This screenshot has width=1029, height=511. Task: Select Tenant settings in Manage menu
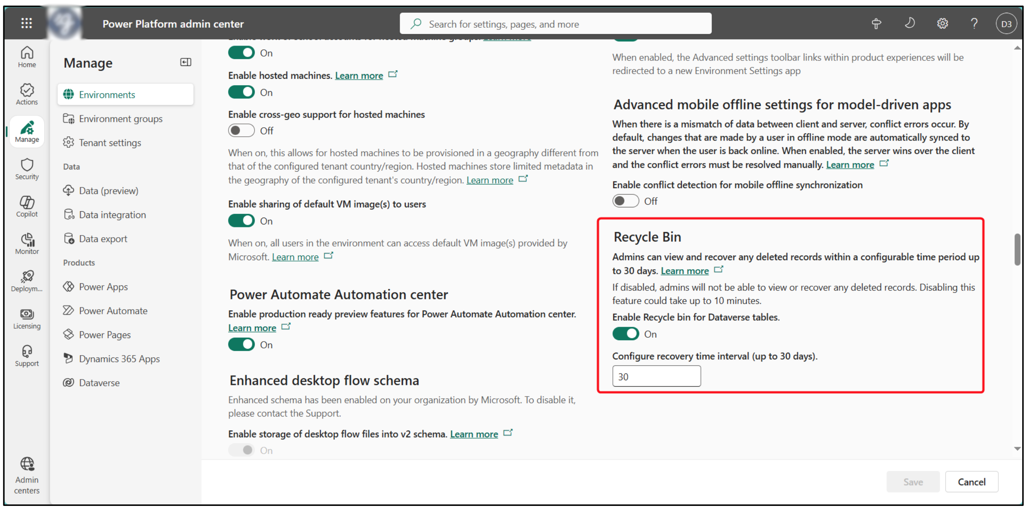pos(110,143)
